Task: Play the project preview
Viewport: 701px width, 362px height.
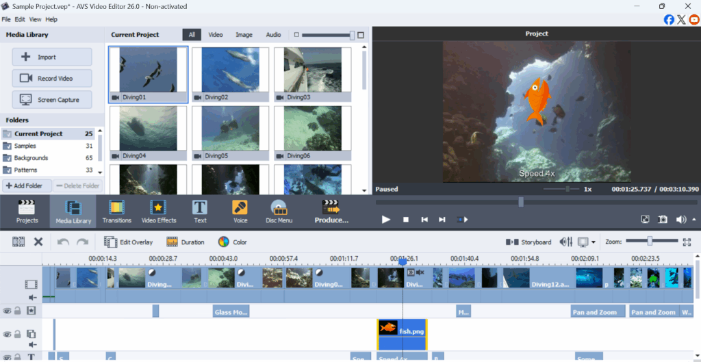Action: coord(386,220)
